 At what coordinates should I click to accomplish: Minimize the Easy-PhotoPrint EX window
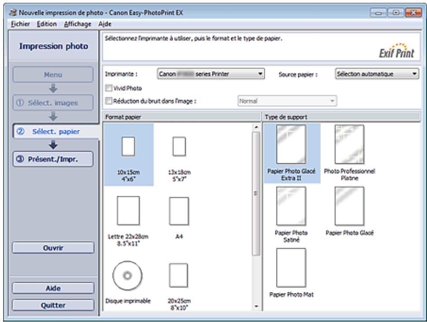click(x=378, y=13)
